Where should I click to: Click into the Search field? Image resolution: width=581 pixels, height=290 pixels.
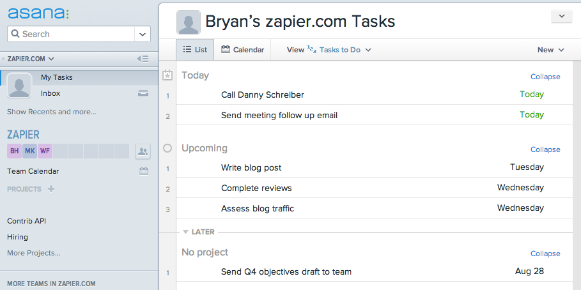click(71, 34)
